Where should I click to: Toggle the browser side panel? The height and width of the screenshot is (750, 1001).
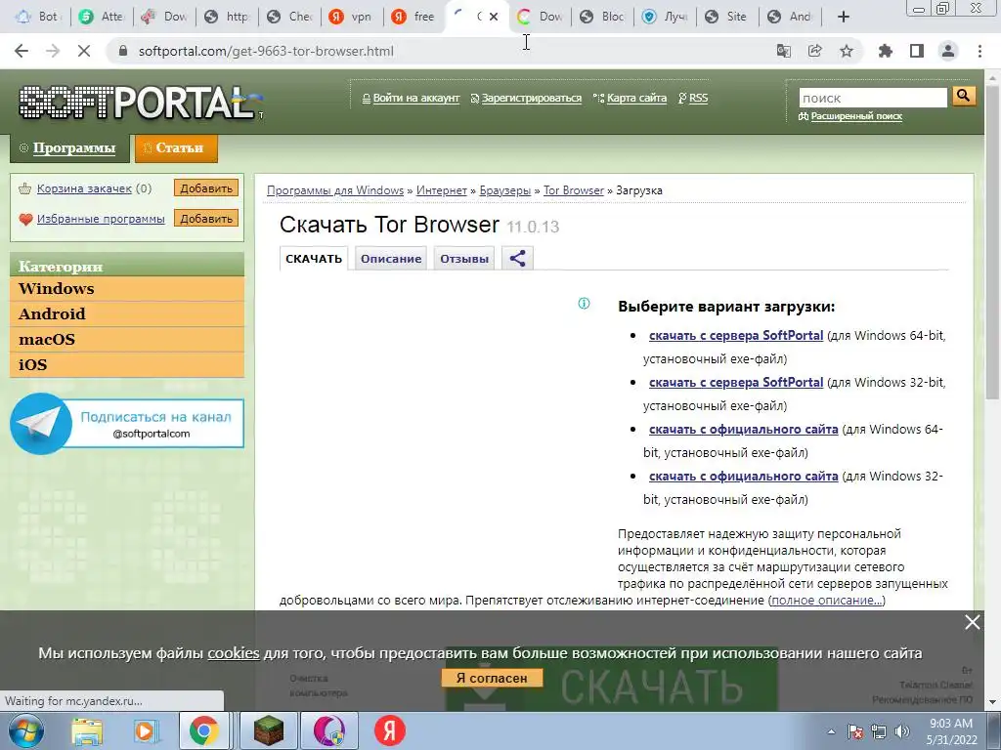[x=917, y=51]
